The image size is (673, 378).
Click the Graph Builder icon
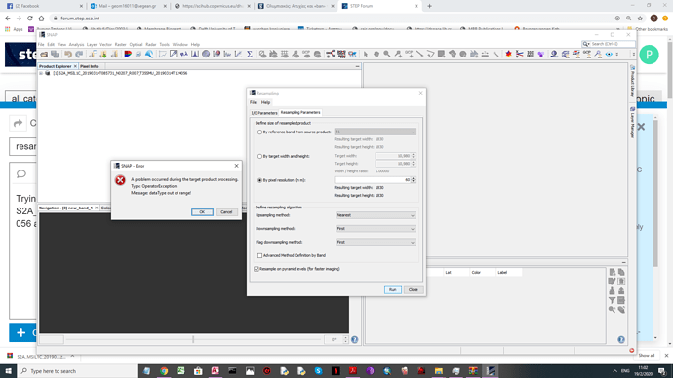pyautogui.click(x=330, y=54)
